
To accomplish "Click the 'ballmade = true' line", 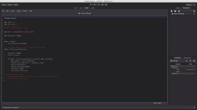I will click(x=17, y=68).
